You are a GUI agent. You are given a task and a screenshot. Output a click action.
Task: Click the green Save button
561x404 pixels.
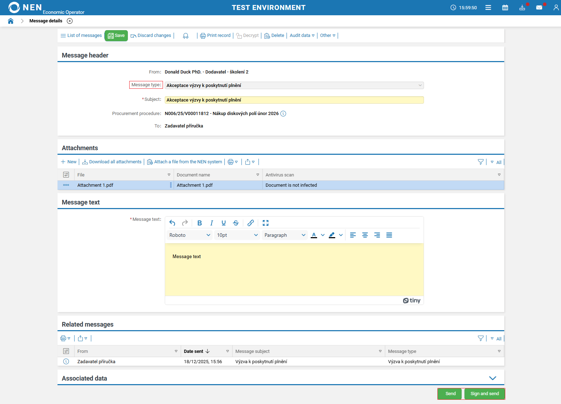116,36
